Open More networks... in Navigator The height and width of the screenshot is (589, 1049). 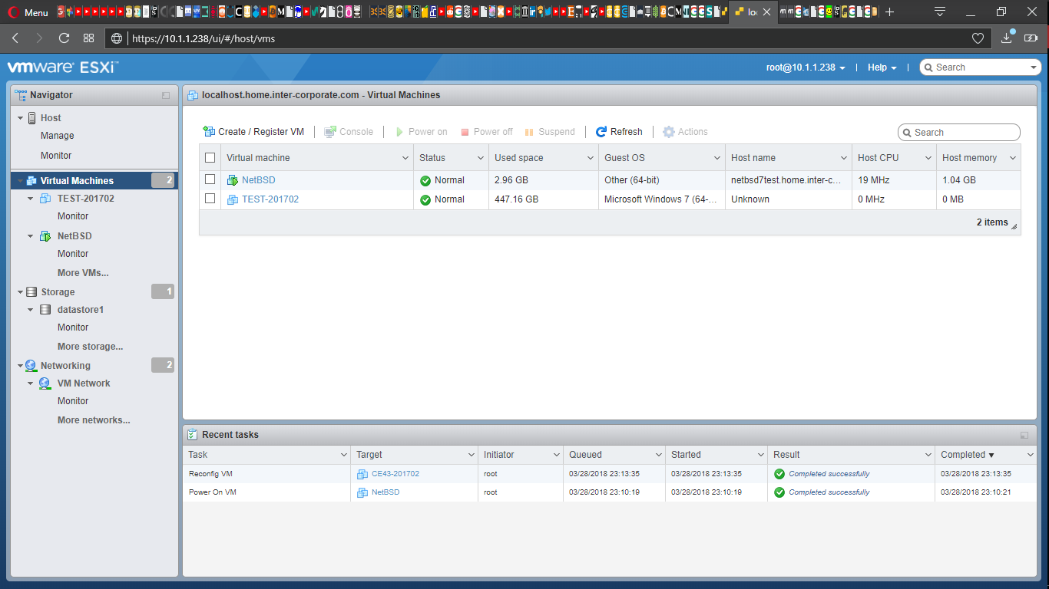94,420
